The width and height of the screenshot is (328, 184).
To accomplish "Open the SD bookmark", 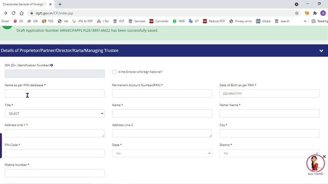I will (x=18, y=21).
